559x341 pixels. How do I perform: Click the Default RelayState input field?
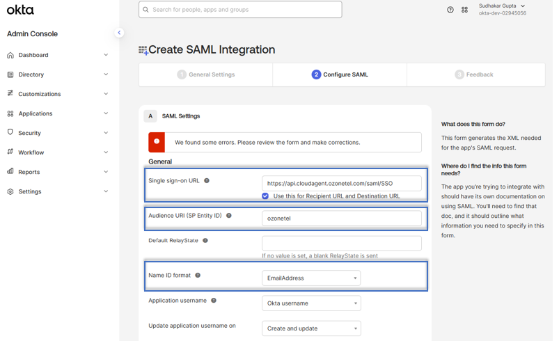click(342, 243)
